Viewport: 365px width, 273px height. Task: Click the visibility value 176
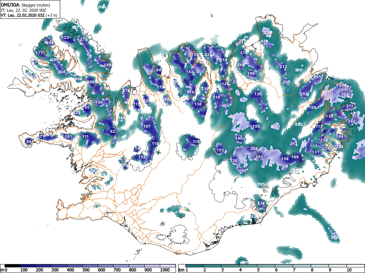coord(244,53)
